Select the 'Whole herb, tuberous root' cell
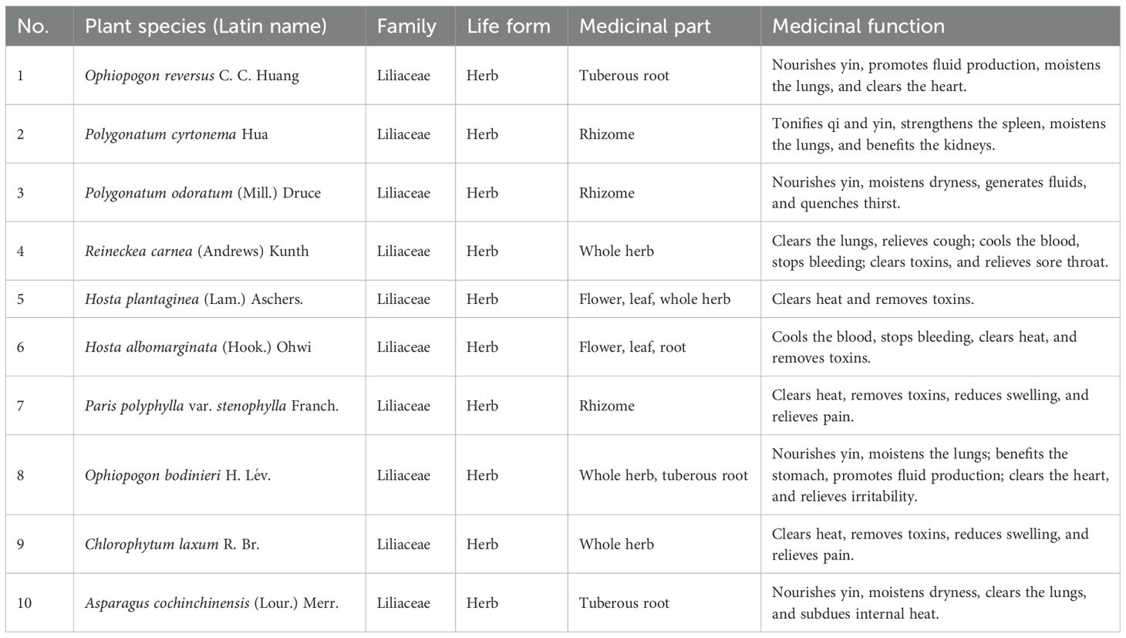 click(663, 475)
